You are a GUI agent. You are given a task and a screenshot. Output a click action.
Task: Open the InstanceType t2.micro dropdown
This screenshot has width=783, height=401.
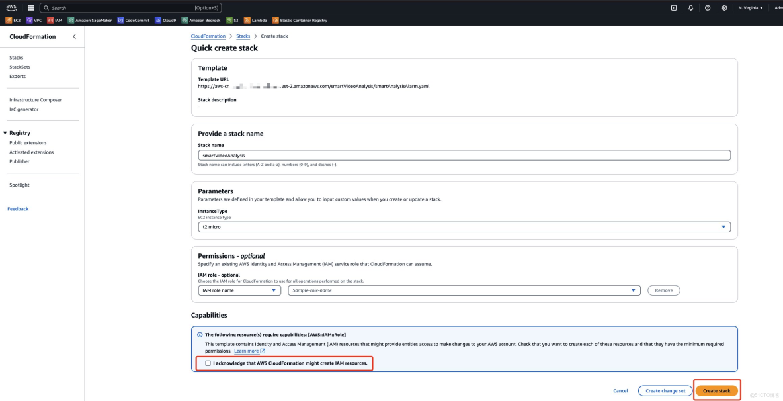(x=464, y=227)
